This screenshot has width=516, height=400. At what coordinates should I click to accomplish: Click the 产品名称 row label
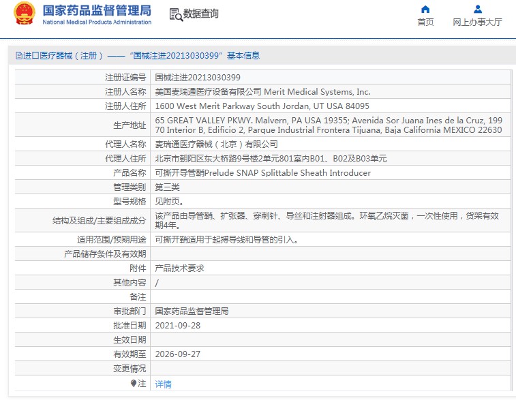[x=130, y=172]
